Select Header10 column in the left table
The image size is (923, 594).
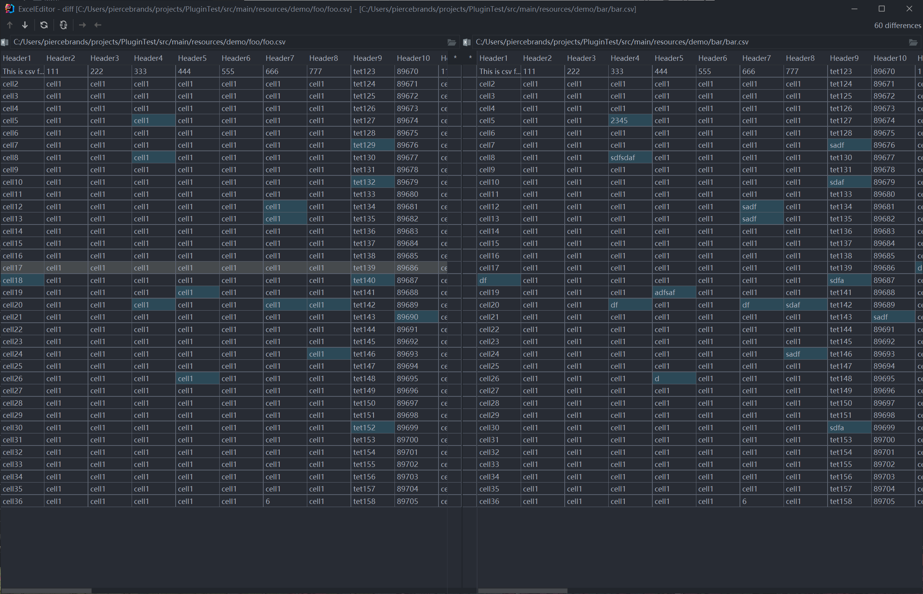[416, 58]
